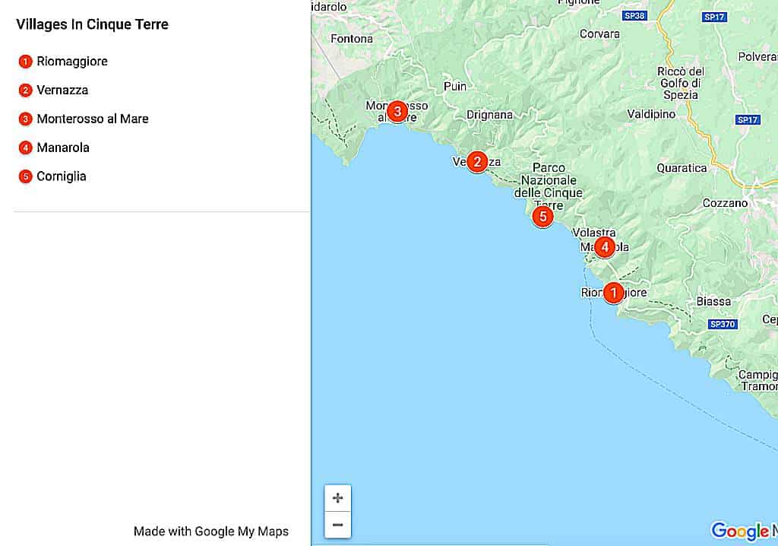Image resolution: width=778 pixels, height=546 pixels.
Task: Open the Made with Google My Maps link
Action: (211, 531)
